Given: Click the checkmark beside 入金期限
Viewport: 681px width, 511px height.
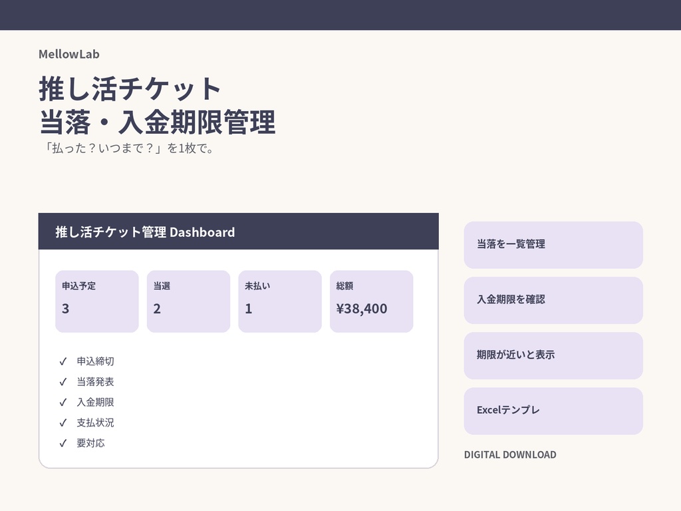Looking at the screenshot, I should pos(63,403).
